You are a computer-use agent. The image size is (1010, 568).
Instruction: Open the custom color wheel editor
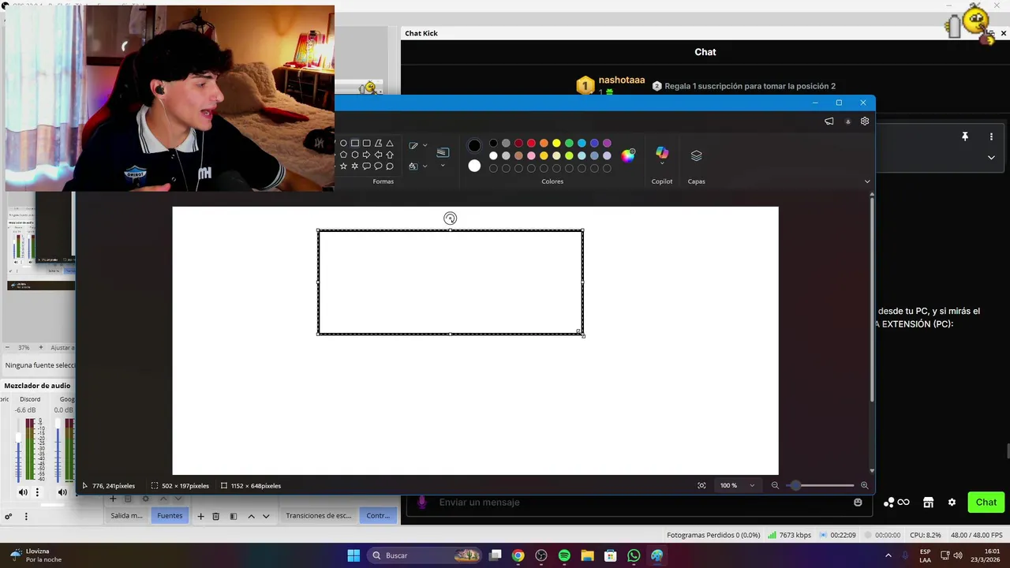[628, 155]
